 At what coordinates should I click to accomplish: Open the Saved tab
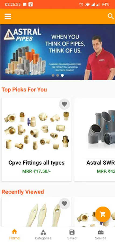pos(72,234)
